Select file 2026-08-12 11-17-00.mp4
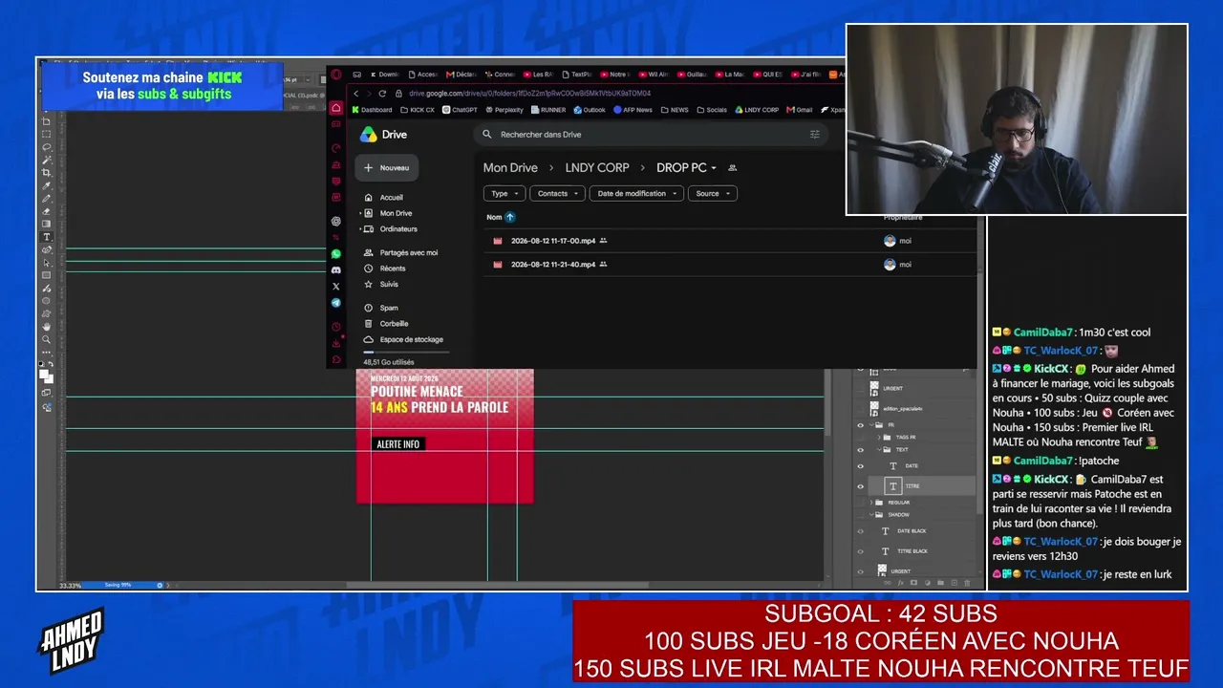The image size is (1223, 688). pos(731,241)
